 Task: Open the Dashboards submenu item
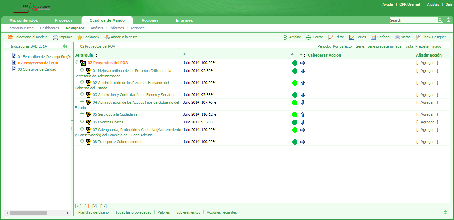(x=49, y=28)
